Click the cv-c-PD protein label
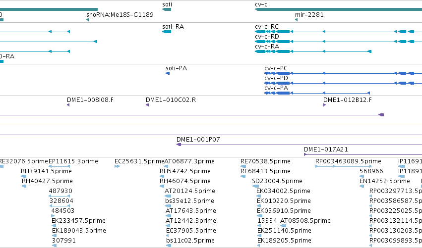 click(276, 78)
